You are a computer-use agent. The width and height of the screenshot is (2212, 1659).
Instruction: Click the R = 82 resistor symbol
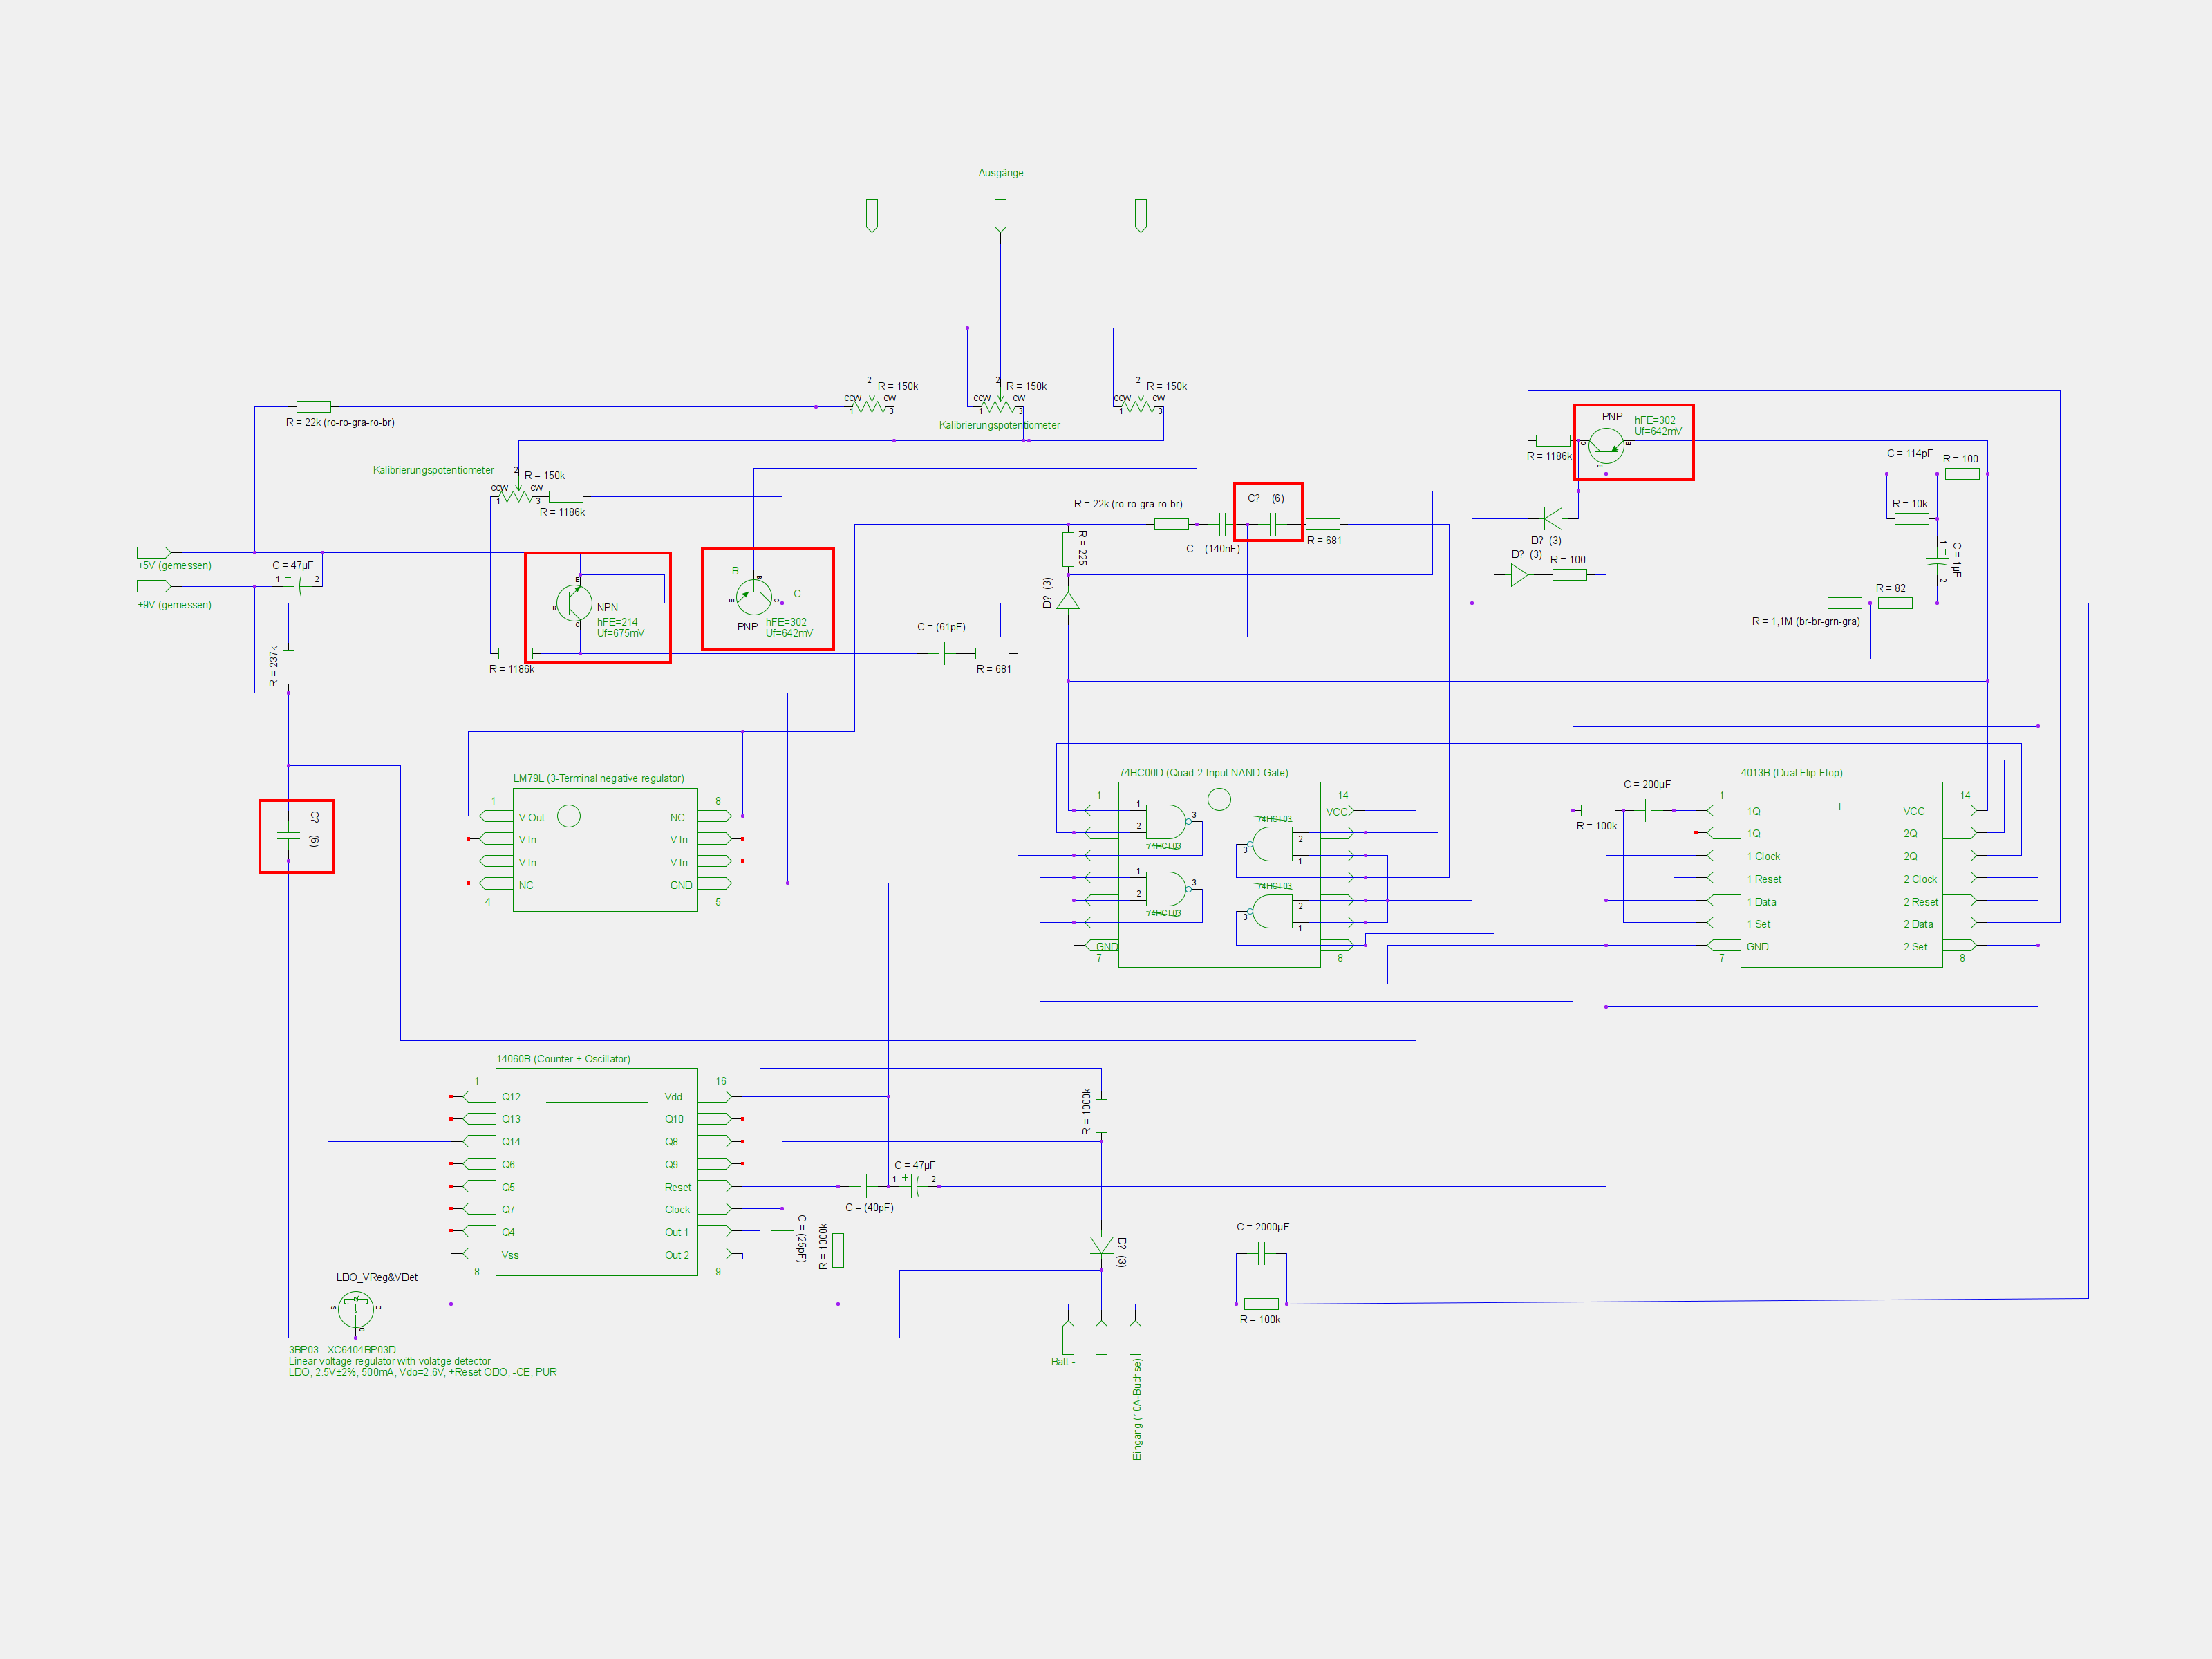point(1895,603)
